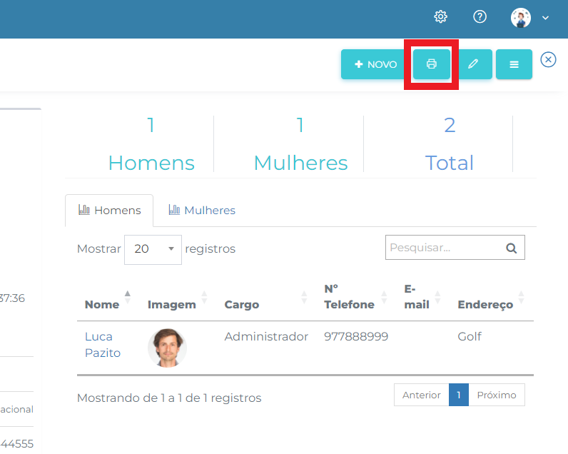Sort table by Endereço column
Viewport: 568px width, 454px height.
click(x=485, y=304)
